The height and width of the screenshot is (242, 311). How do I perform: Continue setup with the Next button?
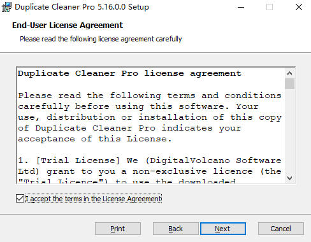[x=223, y=229]
